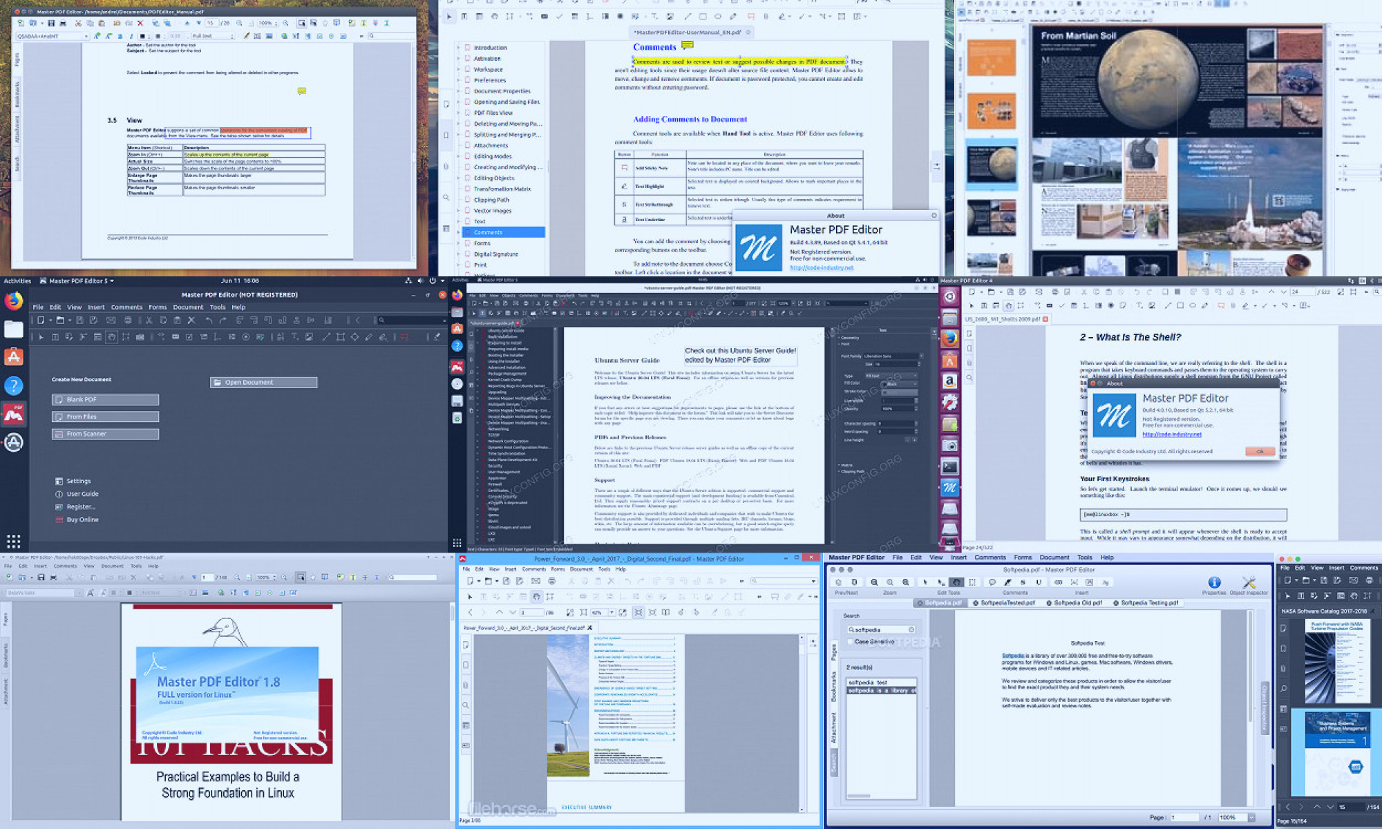Click the New Document icon in the dark welcome-screen window
1382x829 pixels.
[x=41, y=320]
